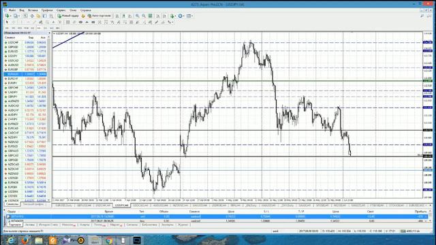436x245 pixels.
Task: Select the vertical line drawing tool
Action: tap(21, 22)
